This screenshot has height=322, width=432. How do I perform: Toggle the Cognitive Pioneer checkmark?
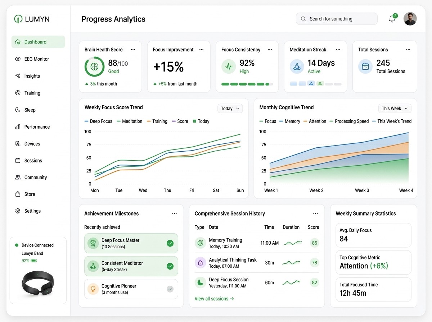(x=170, y=289)
